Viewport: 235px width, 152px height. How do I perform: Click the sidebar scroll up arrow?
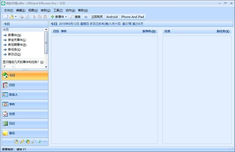[46, 29]
